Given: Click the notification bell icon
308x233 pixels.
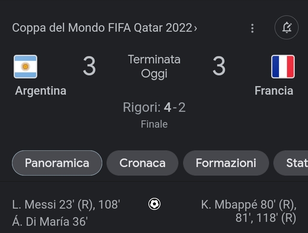Looking at the screenshot, I should (x=286, y=28).
